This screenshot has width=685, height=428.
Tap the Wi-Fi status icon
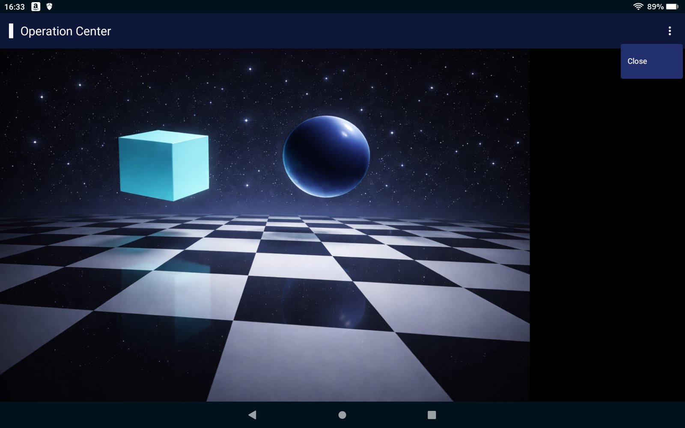638,6
